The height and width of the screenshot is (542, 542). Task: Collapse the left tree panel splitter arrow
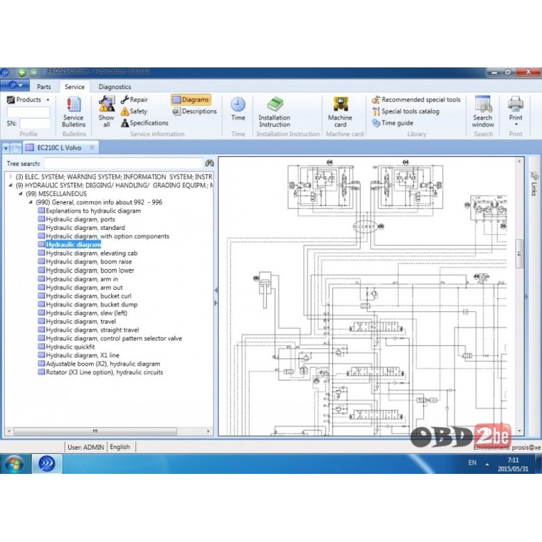pyautogui.click(x=216, y=290)
